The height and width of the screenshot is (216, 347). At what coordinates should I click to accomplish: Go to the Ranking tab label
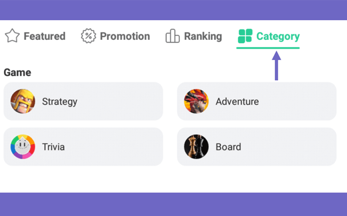pyautogui.click(x=203, y=36)
